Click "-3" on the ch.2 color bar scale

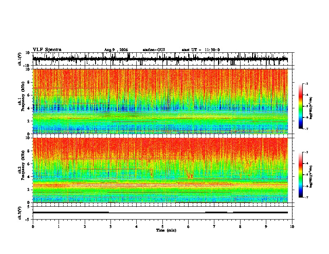click(307, 152)
